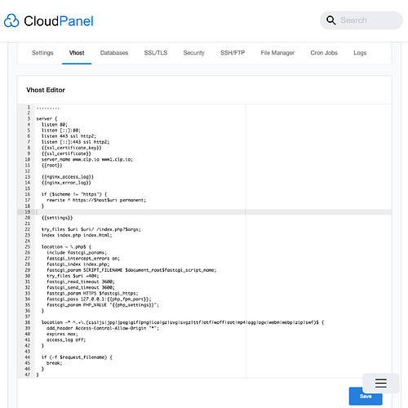This screenshot has height=408, width=408.
Task: Click the 'fastcgi_read_timeout 3600;' line
Action: (81, 282)
